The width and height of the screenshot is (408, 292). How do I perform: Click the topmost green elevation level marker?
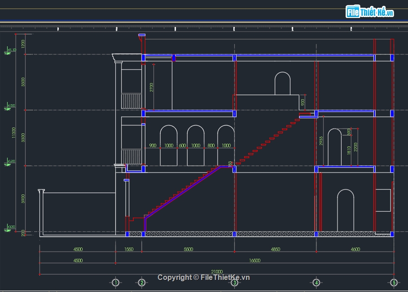tap(9, 51)
